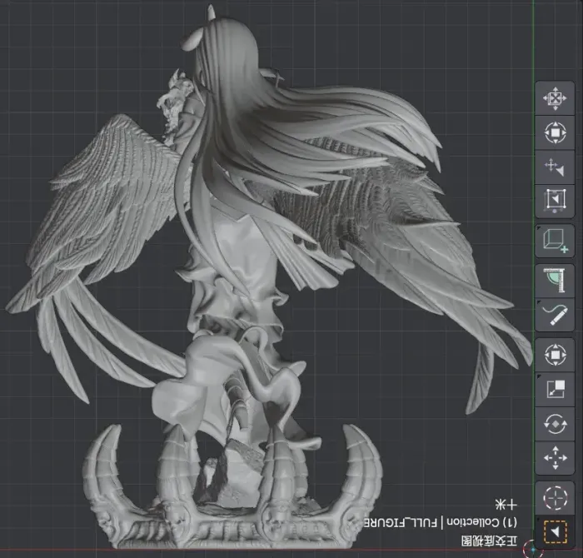Activate the Move tool with four arrows

pyautogui.click(x=556, y=457)
